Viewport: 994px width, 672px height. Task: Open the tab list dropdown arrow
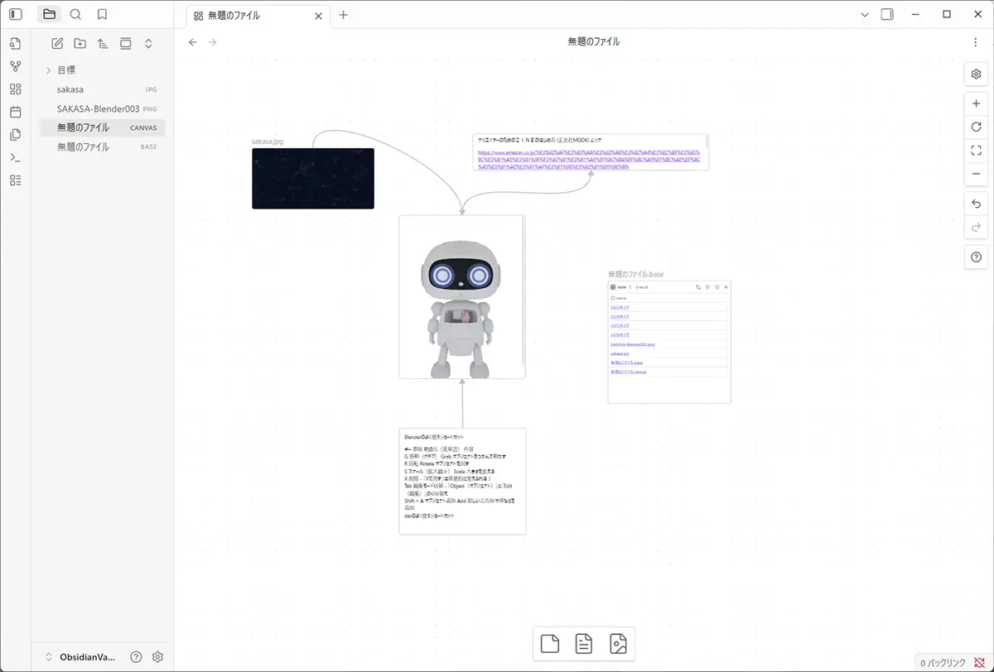pos(865,14)
